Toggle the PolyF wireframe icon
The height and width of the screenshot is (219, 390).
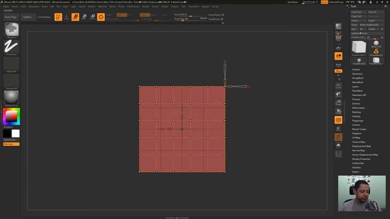pyautogui.click(x=338, y=120)
